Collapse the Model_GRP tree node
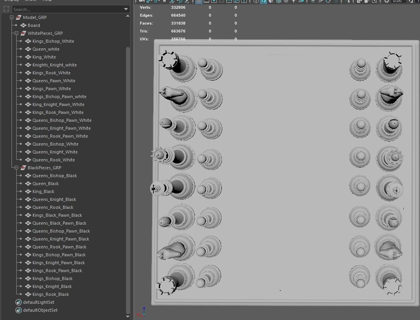Image resolution: width=420 pixels, height=320 pixels. pyautogui.click(x=11, y=17)
